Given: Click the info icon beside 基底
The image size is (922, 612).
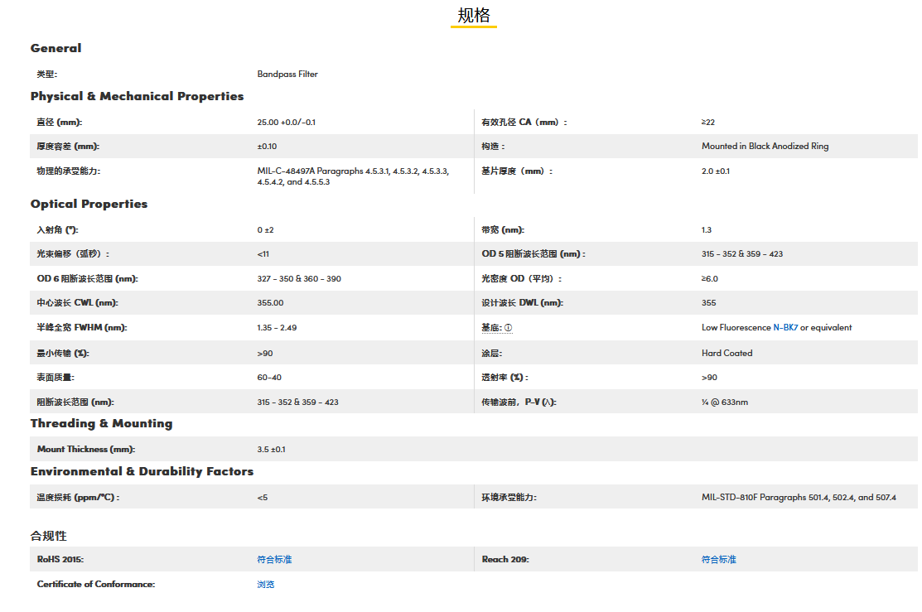Looking at the screenshot, I should pos(509,328).
